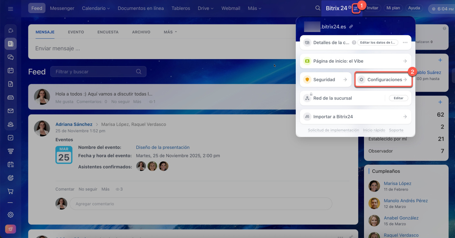This screenshot has height=238, width=455.
Task: Switch to the ENCUESTA tab
Action: (x=108, y=32)
